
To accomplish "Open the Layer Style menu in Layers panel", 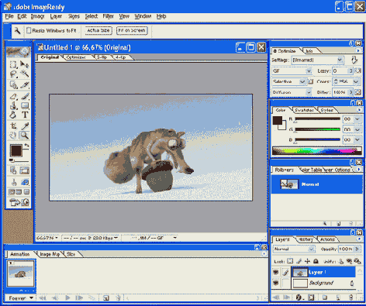I will [x=299, y=297].
